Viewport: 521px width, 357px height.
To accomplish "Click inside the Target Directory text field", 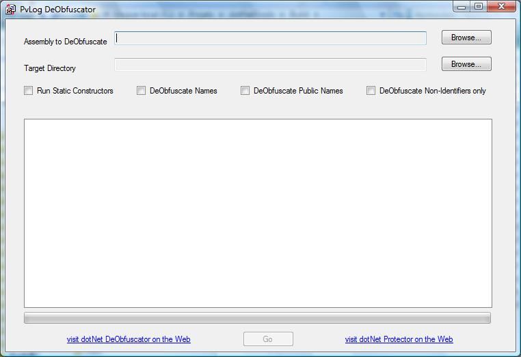I will [x=270, y=65].
